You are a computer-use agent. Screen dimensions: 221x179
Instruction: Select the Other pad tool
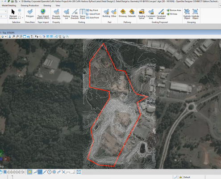[x=114, y=13]
